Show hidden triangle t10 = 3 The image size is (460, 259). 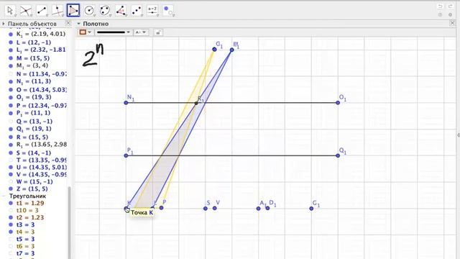[11, 210]
